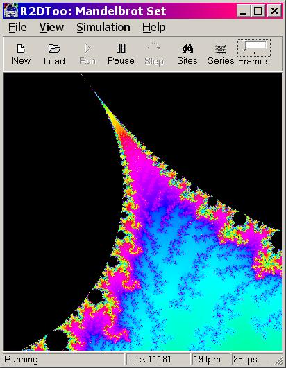Open the Simulation menu
The image size is (286, 368).
103,28
